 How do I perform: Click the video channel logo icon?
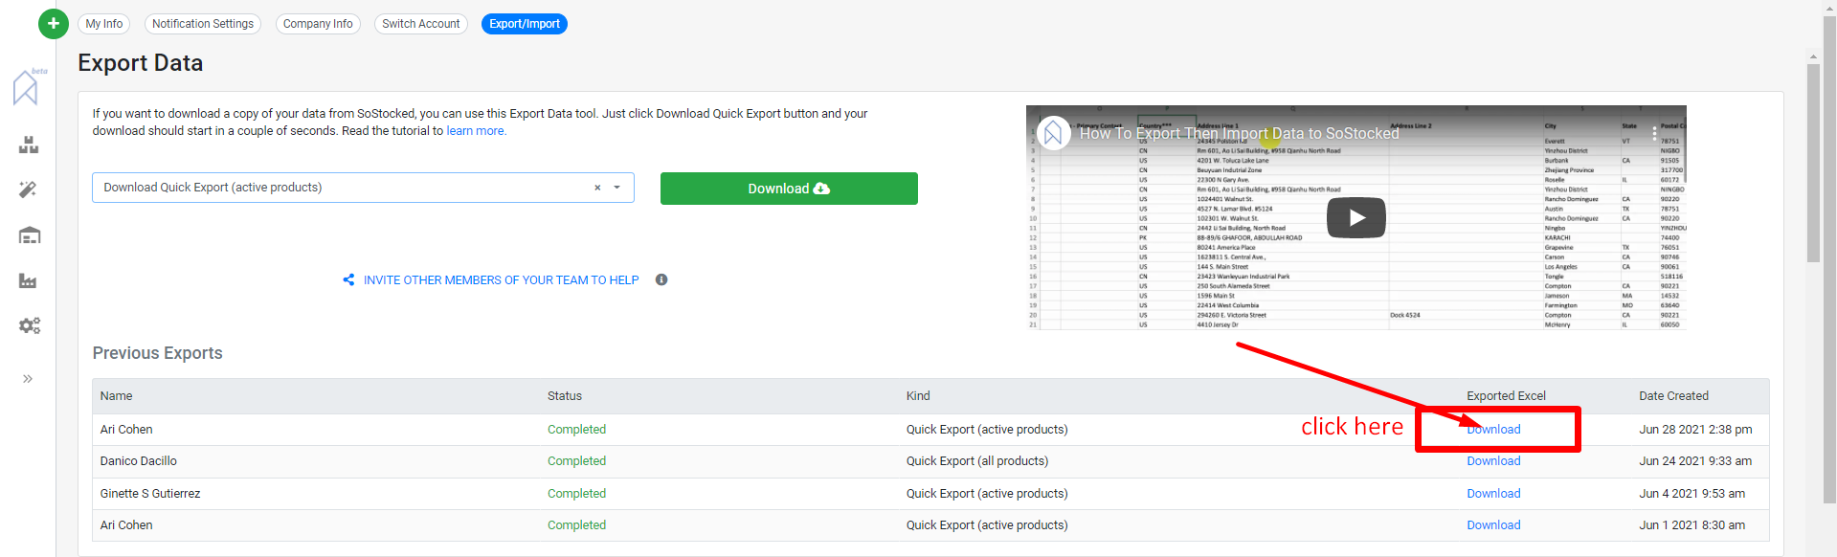1053,133
